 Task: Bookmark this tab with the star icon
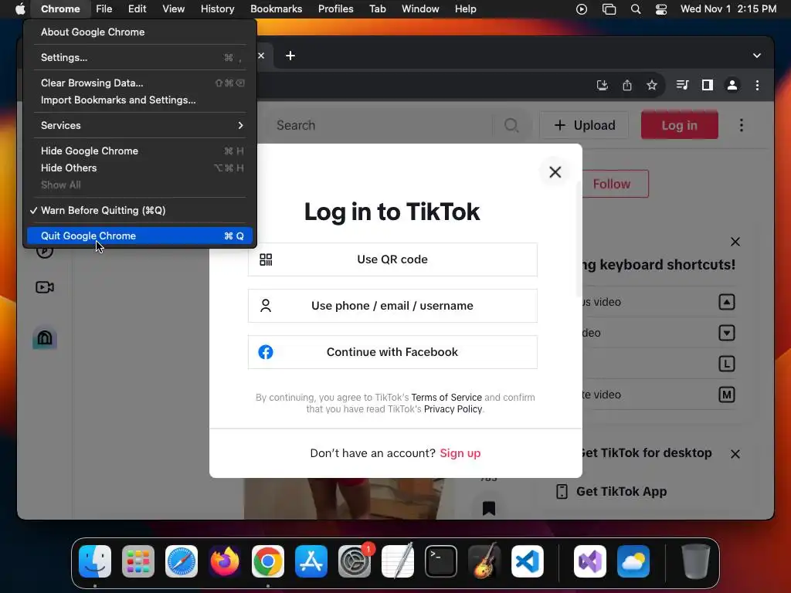coord(652,85)
